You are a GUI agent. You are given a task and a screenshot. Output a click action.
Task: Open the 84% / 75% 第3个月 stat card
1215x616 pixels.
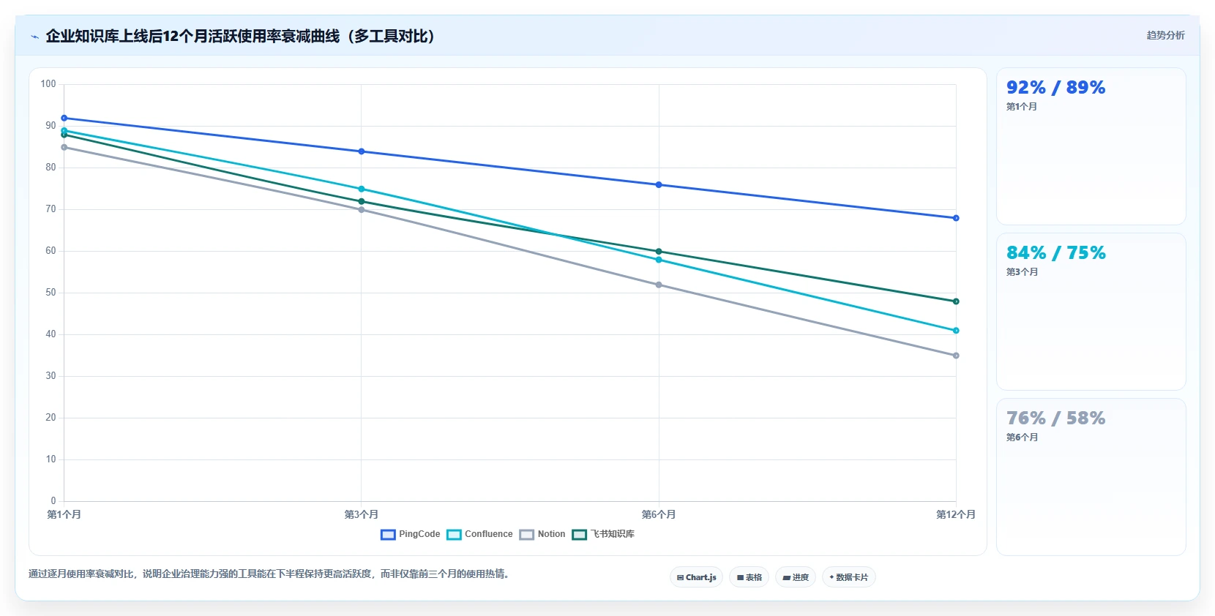point(1091,312)
